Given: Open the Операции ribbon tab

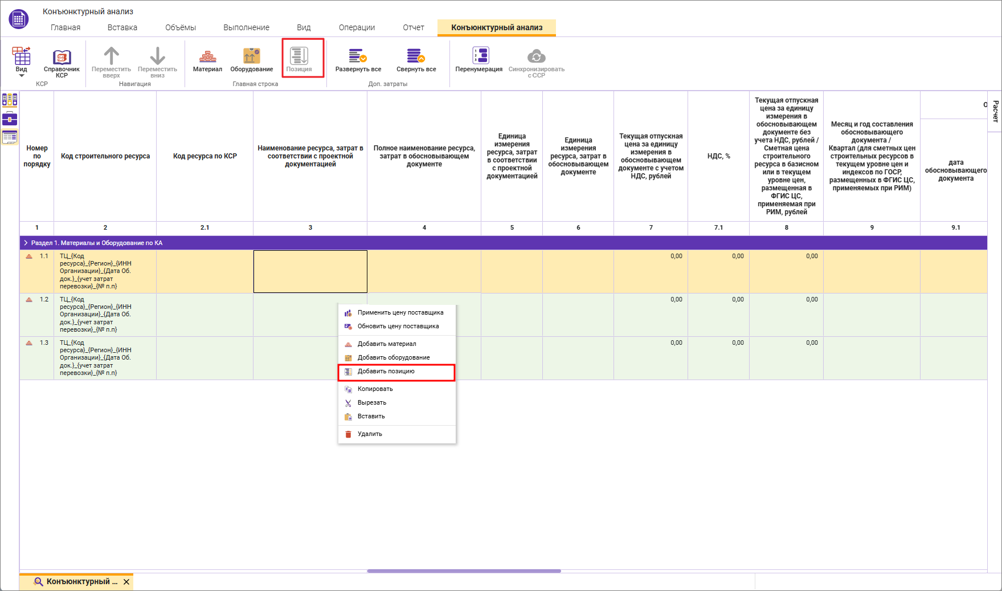Looking at the screenshot, I should (x=357, y=27).
